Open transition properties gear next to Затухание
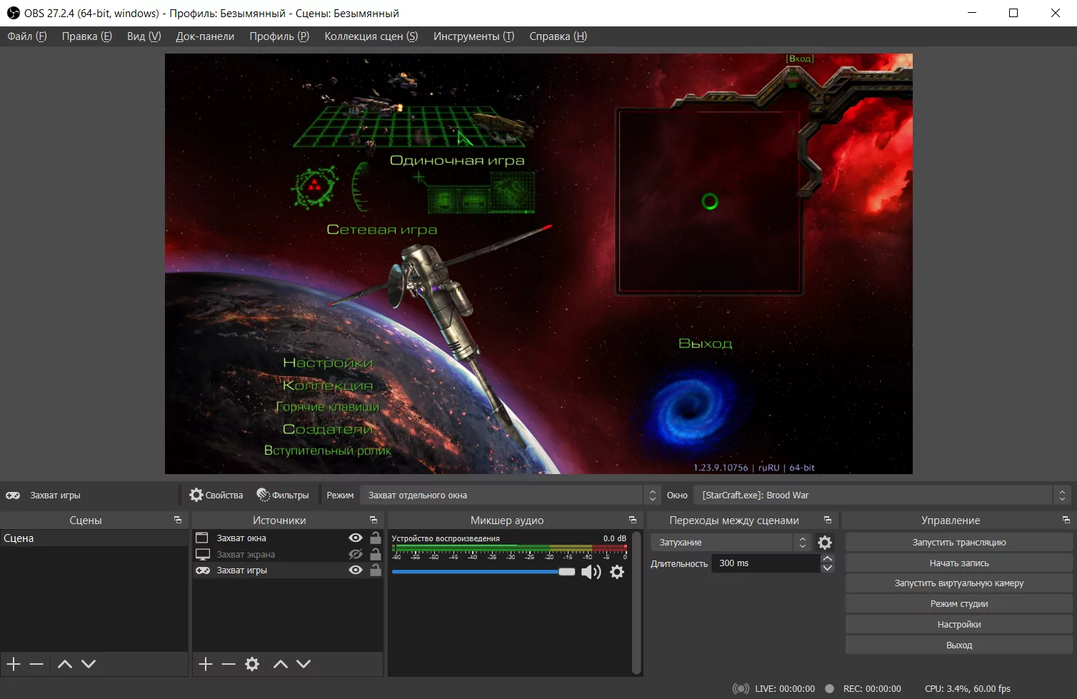This screenshot has height=699, width=1077. (825, 543)
